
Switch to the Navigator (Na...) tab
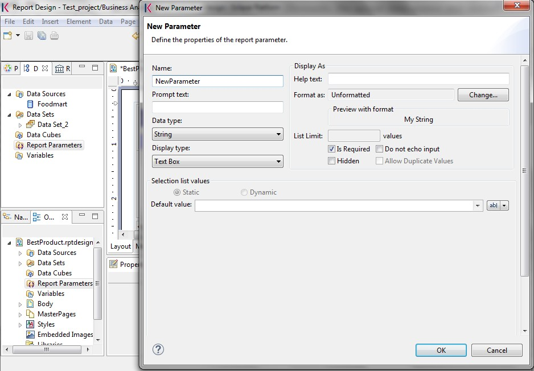16,217
